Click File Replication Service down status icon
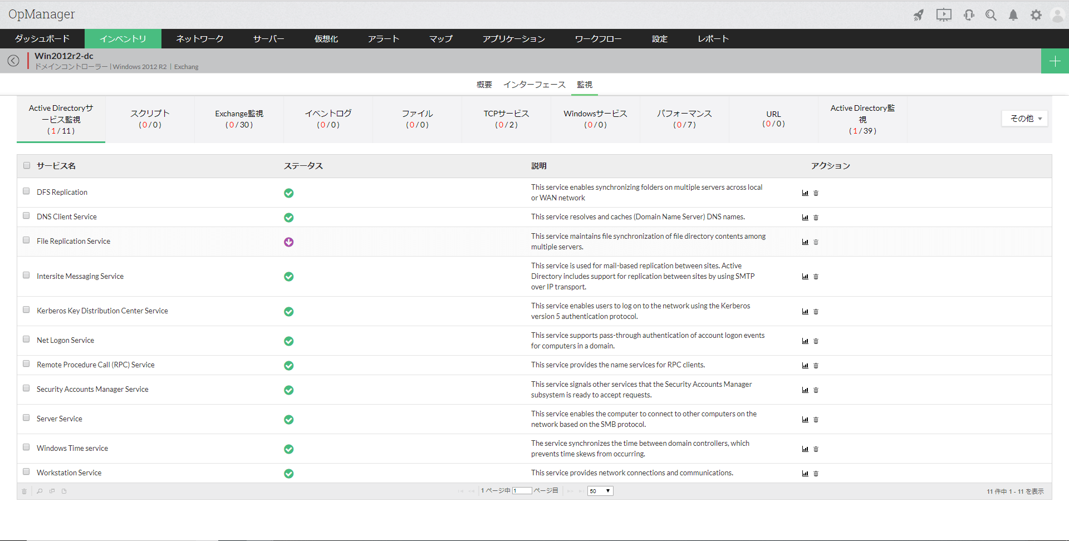The height and width of the screenshot is (541, 1069). coord(288,242)
